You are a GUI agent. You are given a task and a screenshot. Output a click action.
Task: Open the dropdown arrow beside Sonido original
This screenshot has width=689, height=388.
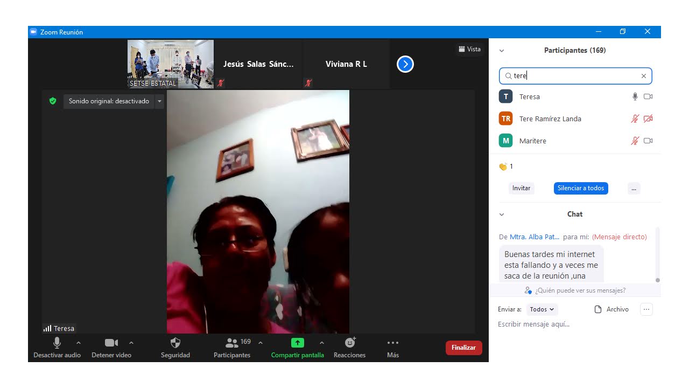click(159, 101)
